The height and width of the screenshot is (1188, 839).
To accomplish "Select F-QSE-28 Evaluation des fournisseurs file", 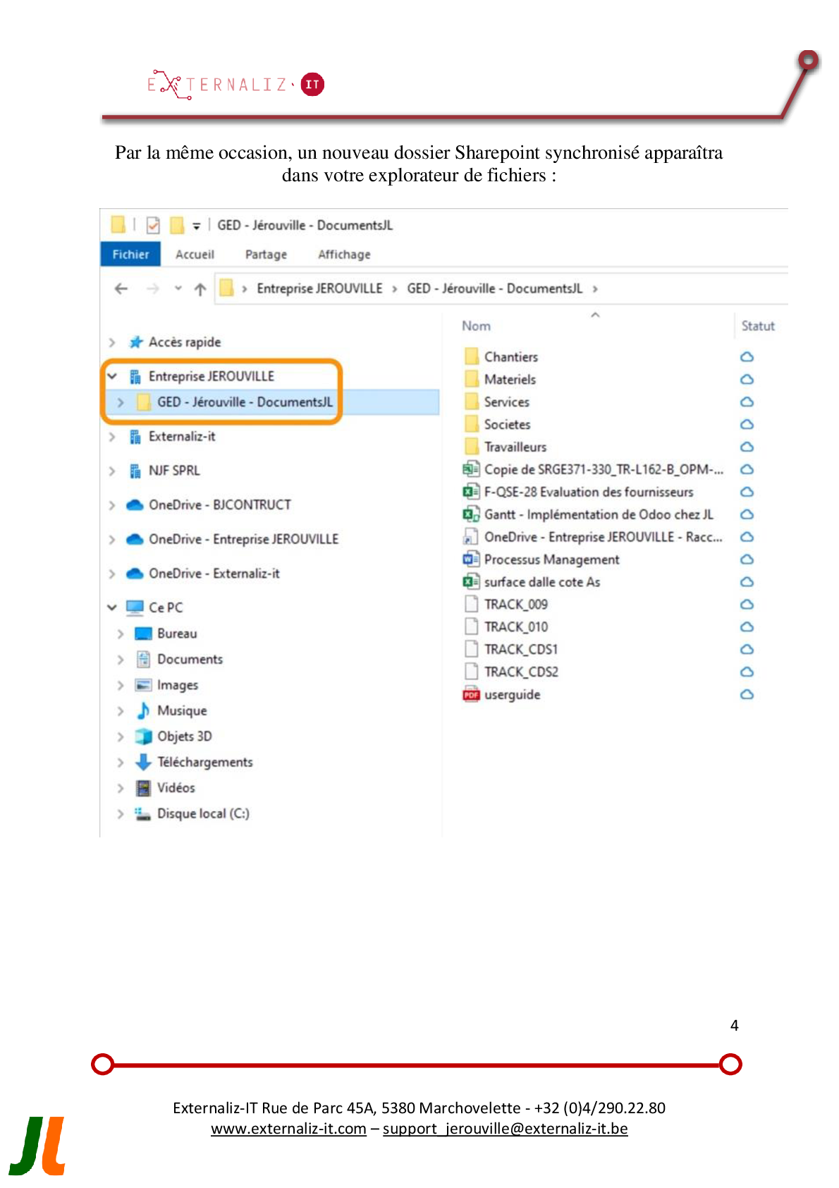I will pyautogui.click(x=589, y=492).
